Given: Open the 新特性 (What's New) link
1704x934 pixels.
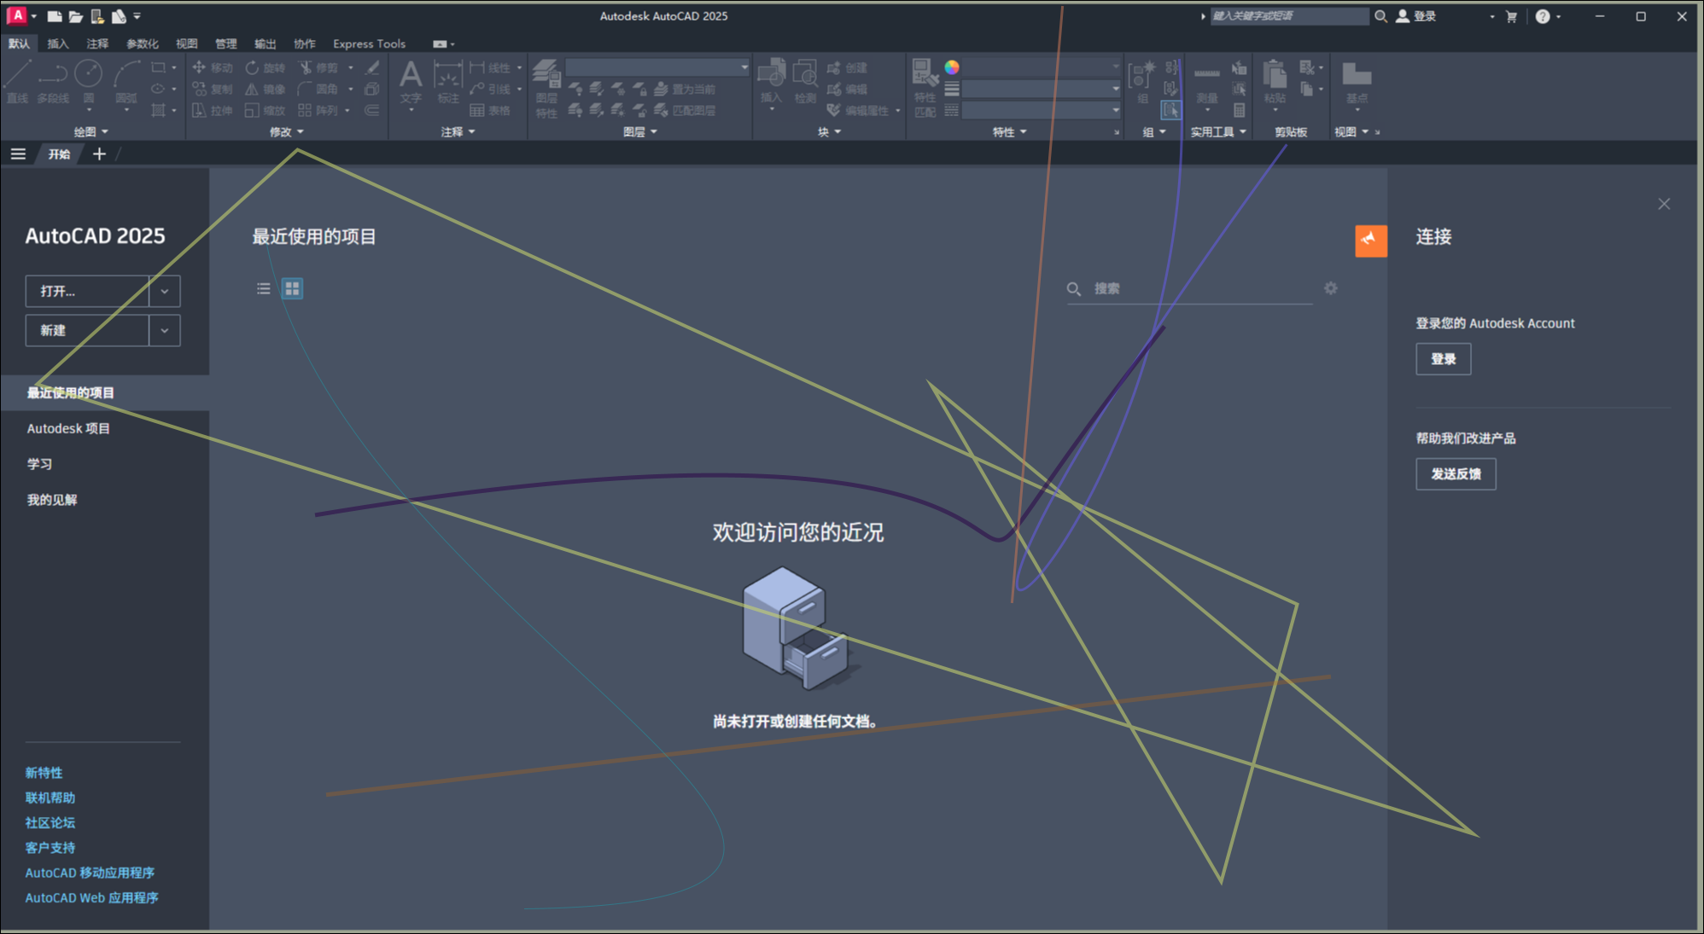Looking at the screenshot, I should (44, 773).
